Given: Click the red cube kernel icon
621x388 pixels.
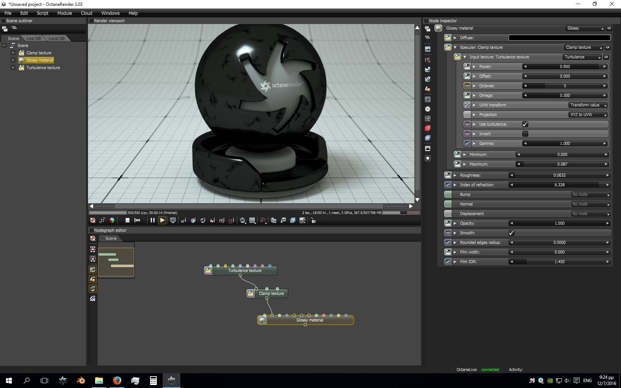Looking at the screenshot, I should click(x=428, y=128).
